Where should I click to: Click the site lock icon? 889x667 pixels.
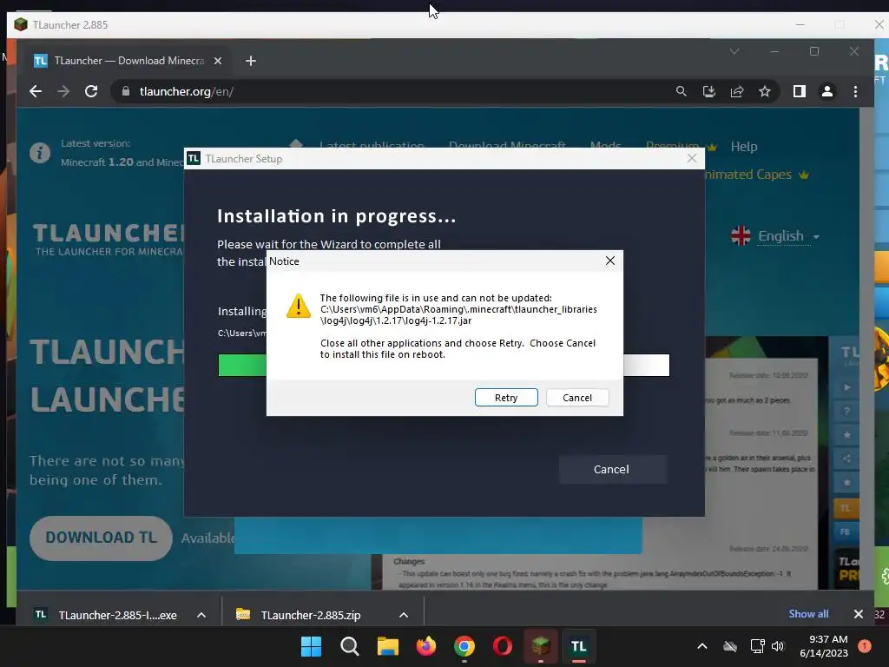tap(126, 91)
